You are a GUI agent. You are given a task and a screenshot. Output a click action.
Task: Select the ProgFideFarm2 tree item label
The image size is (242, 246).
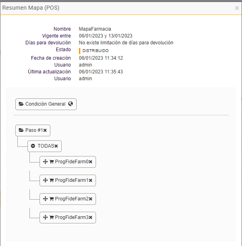(72, 199)
